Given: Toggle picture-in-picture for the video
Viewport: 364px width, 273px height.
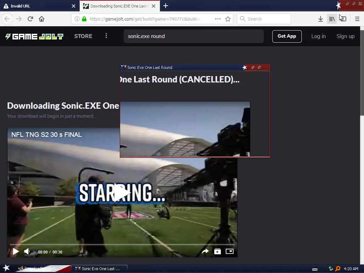Looking at the screenshot, I should click(230, 251).
